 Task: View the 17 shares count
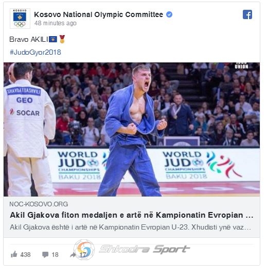[83, 255]
